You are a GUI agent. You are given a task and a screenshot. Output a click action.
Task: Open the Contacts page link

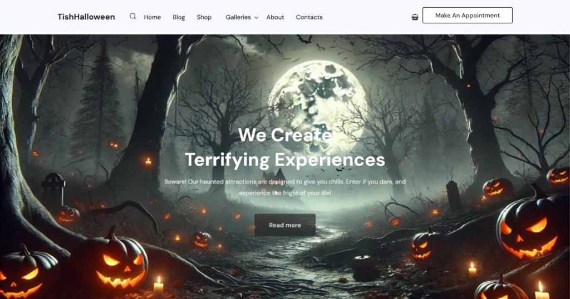point(309,17)
